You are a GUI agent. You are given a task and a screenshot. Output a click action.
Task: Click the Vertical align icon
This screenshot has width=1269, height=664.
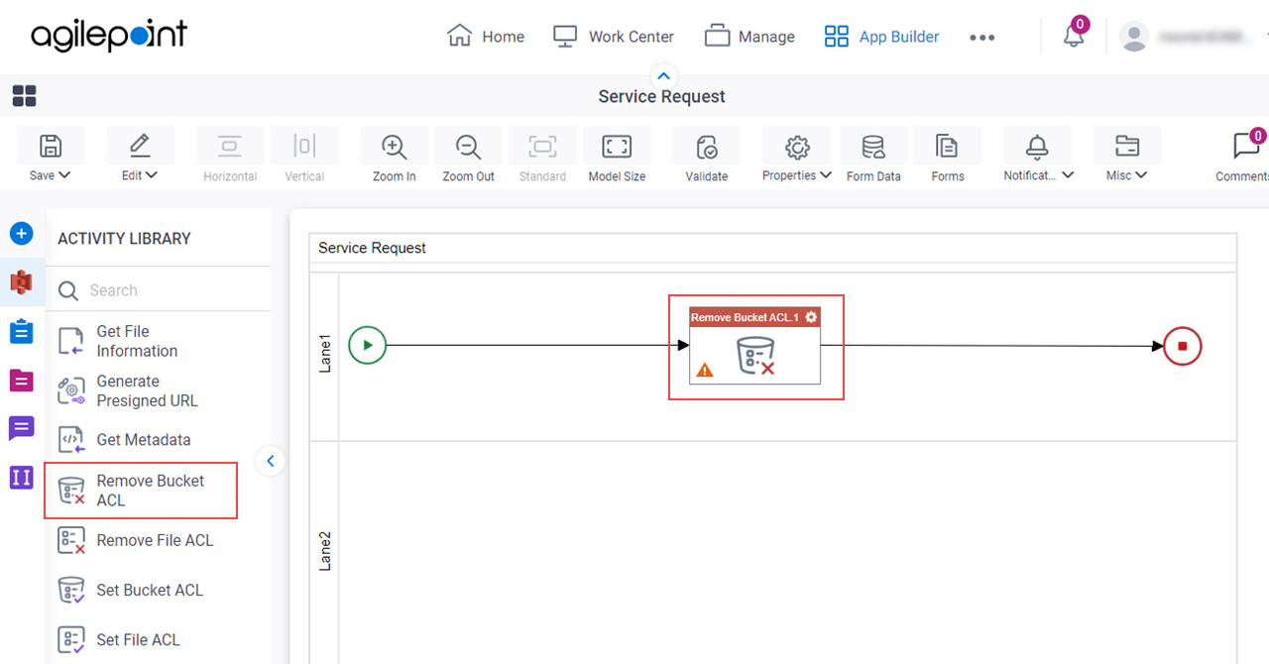point(304,146)
